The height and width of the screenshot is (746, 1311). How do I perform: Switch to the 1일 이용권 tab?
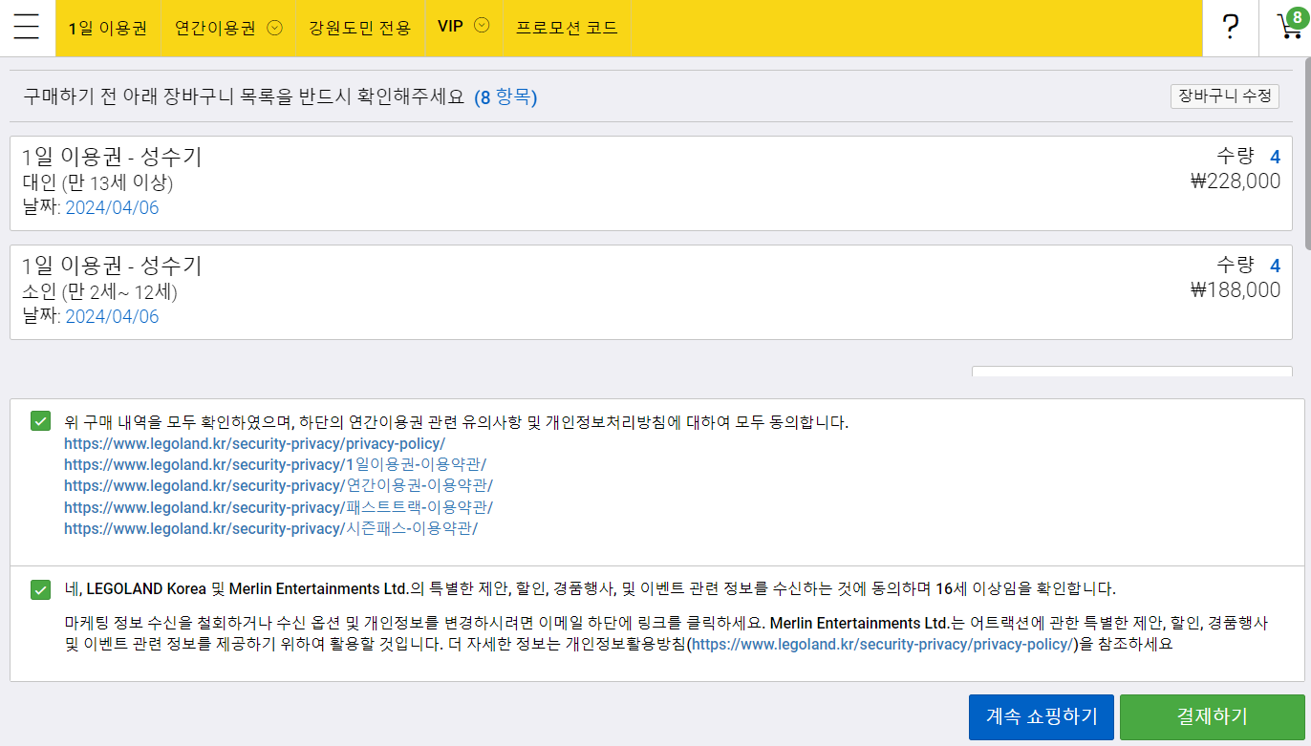[107, 28]
